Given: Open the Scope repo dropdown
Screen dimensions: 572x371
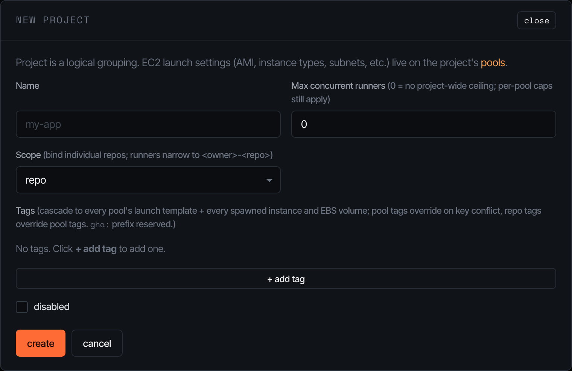Looking at the screenshot, I should pyautogui.click(x=148, y=180).
